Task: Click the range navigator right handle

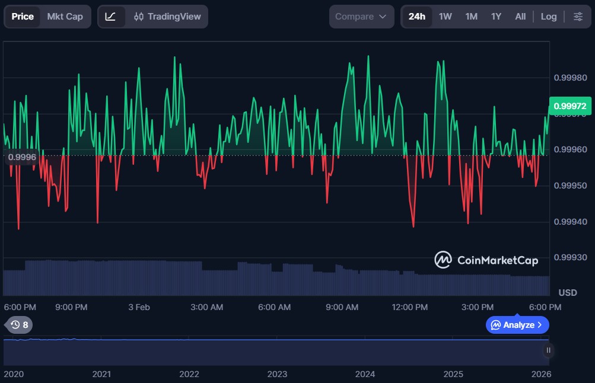Action: coord(548,350)
